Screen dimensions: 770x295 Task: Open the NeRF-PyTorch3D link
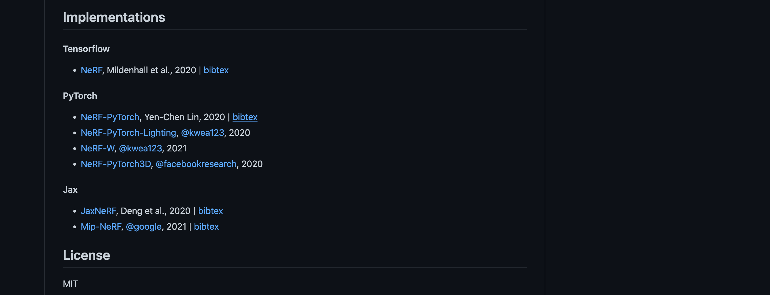tap(116, 164)
